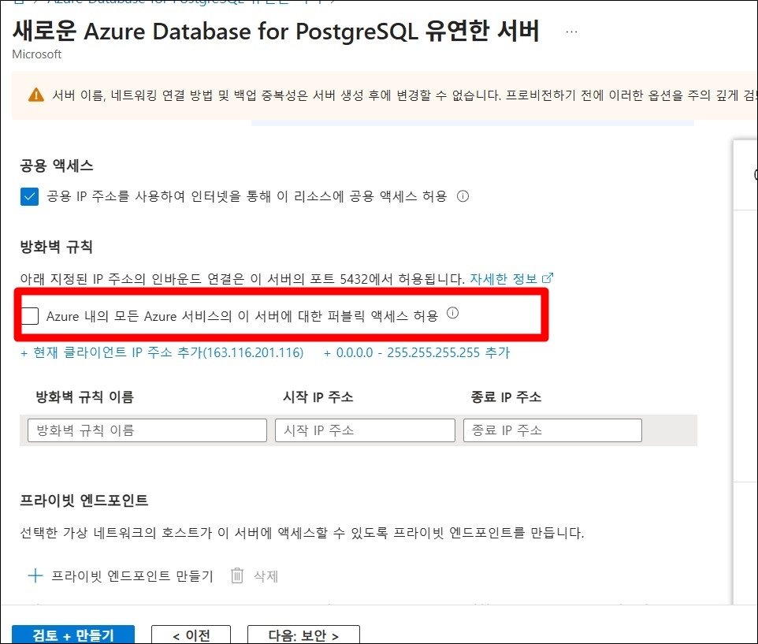Select the '프라이빗 엔드포인트 만들기' link text

tap(132, 576)
